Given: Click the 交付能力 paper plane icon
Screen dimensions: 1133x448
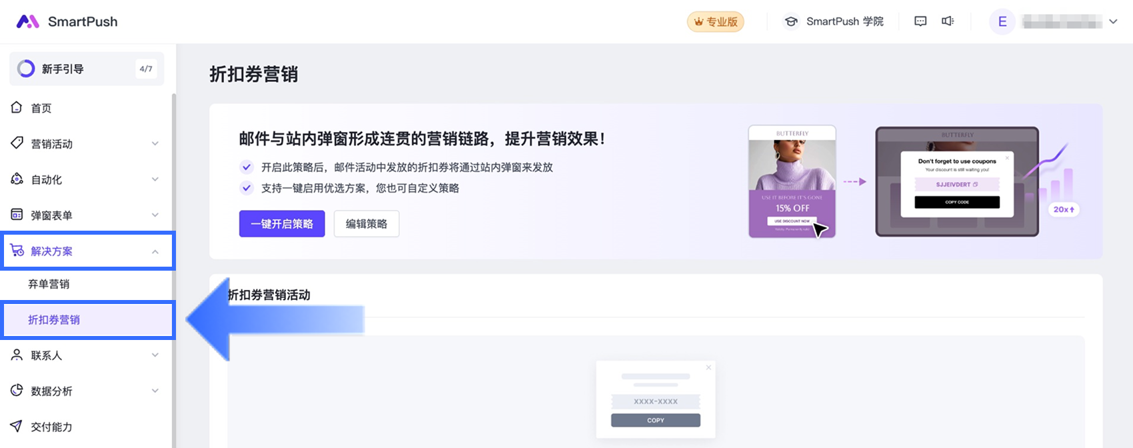Looking at the screenshot, I should coord(17,427).
